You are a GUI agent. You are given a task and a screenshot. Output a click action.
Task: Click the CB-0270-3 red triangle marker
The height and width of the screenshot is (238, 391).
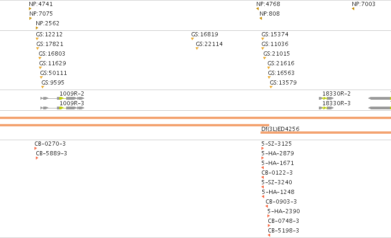tap(35, 149)
